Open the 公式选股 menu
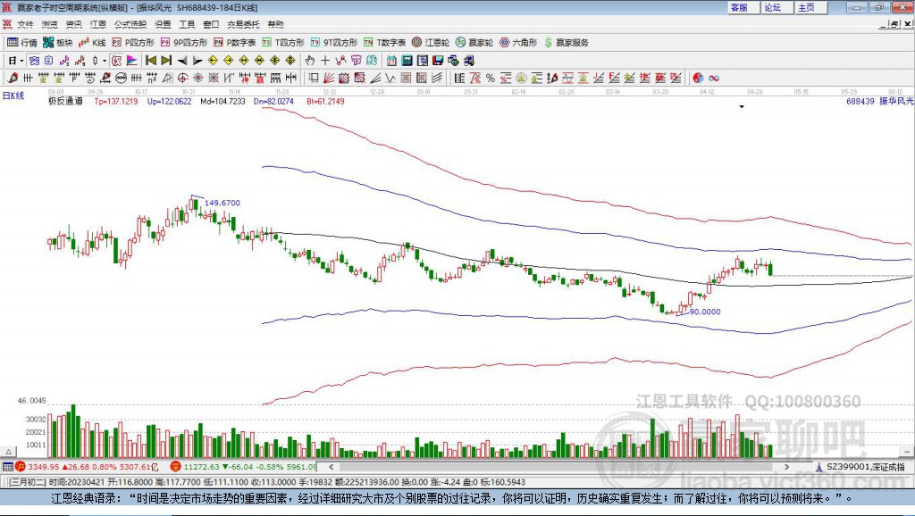Viewport: 915px width, 516px height. [130, 24]
